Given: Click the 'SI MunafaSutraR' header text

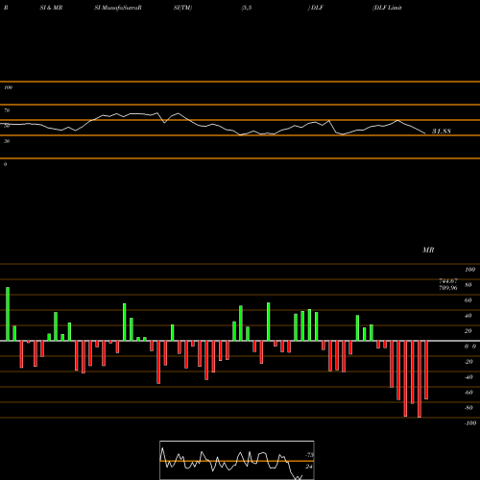Looking at the screenshot, I should (118, 8).
